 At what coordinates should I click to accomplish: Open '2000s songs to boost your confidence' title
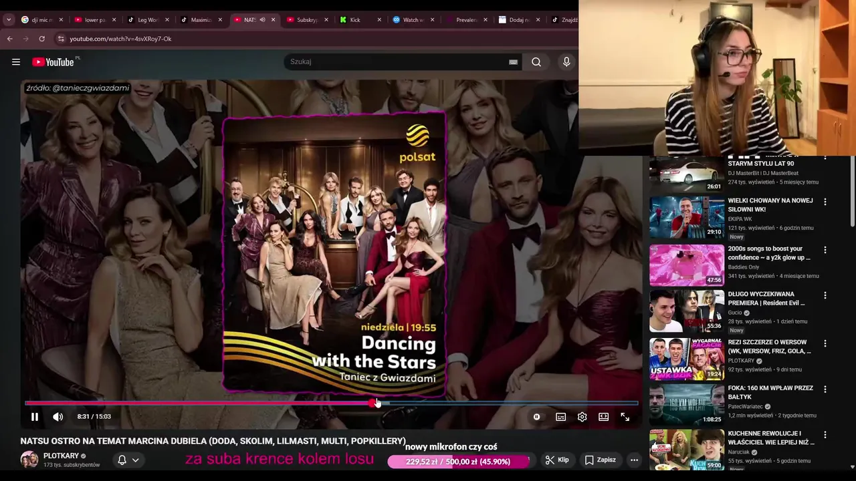[x=769, y=253]
